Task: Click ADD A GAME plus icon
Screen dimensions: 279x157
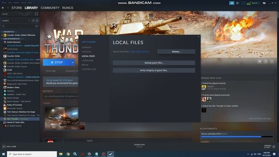Action: (x=4, y=147)
